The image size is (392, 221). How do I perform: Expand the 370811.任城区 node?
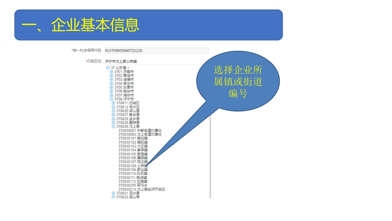(113, 103)
